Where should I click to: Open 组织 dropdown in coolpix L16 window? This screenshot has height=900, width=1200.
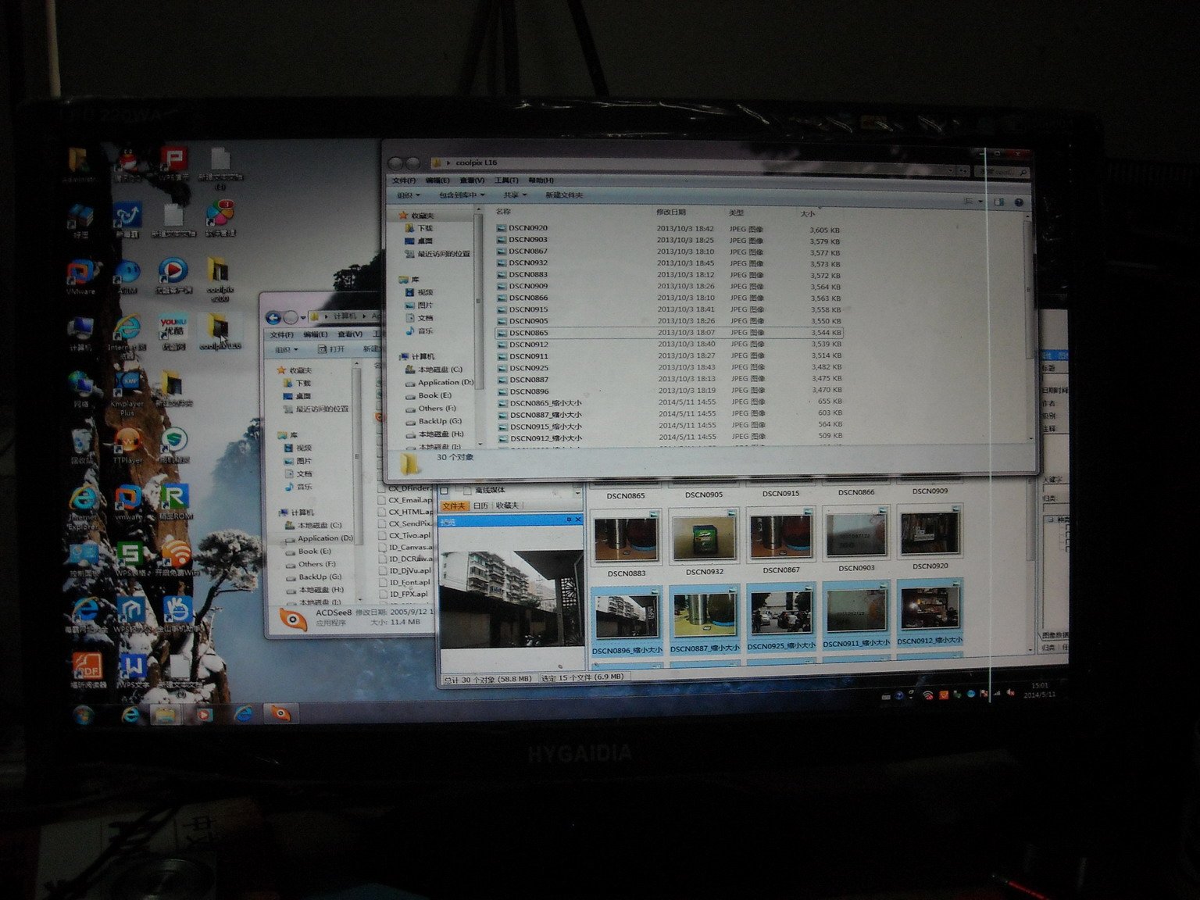(409, 195)
